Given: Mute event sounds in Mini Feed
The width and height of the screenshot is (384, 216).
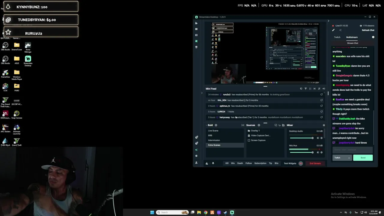Looking at the screenshot, I should (323, 89).
